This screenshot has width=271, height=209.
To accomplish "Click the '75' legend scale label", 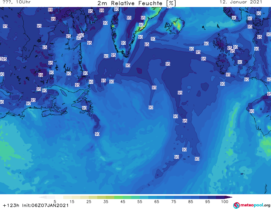I will pyautogui.click(x=173, y=202).
